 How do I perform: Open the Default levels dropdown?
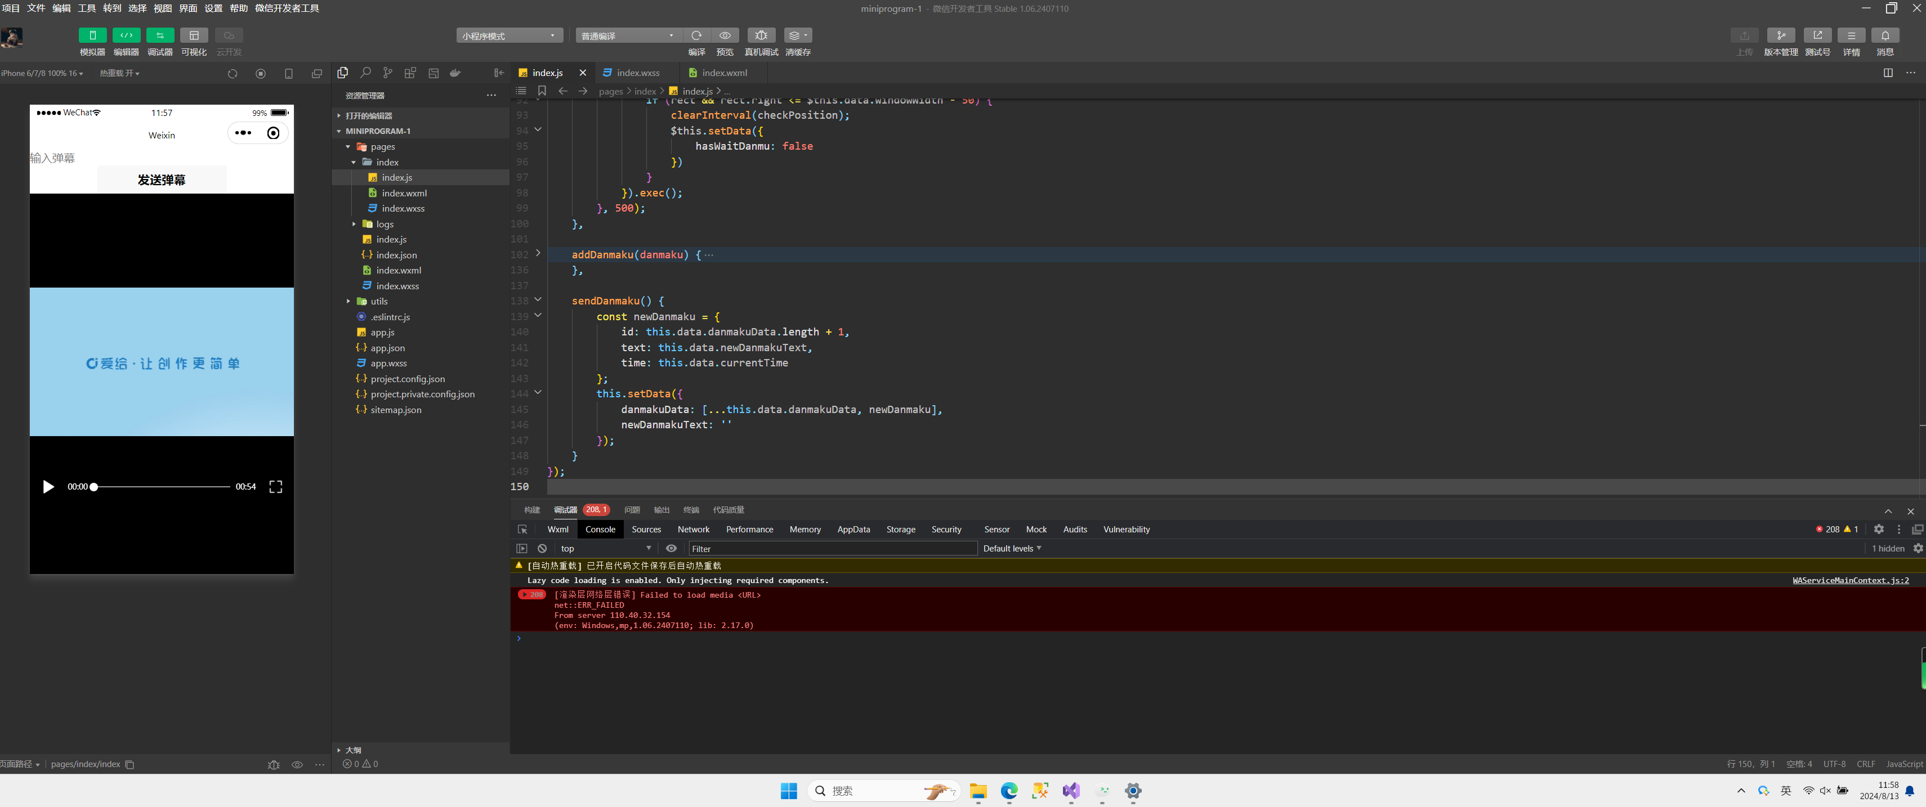pyautogui.click(x=1012, y=549)
